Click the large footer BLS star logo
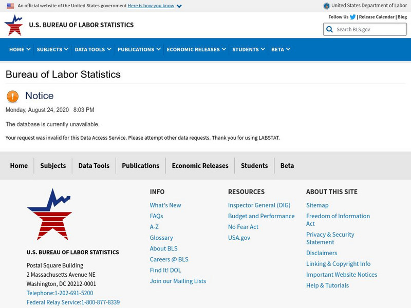411x308 pixels. point(49,214)
